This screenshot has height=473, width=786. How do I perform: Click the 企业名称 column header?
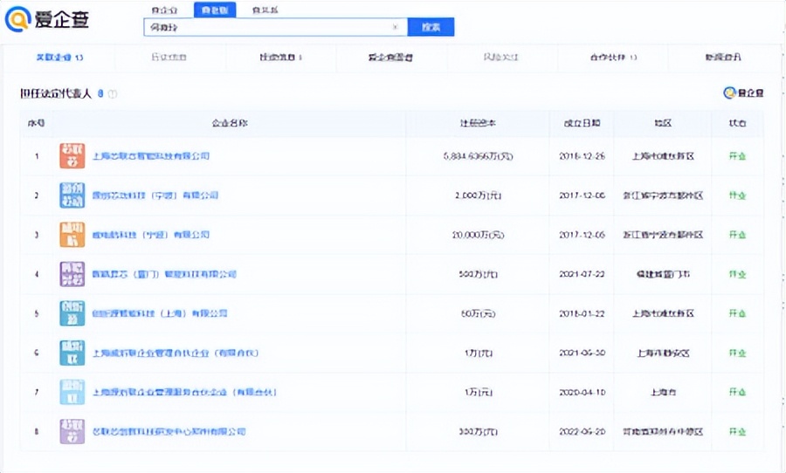(230, 123)
